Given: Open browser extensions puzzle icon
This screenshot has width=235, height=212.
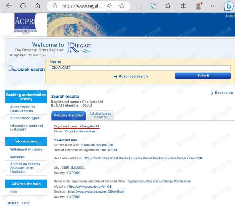Looking at the screenshot, I should click(168, 6).
